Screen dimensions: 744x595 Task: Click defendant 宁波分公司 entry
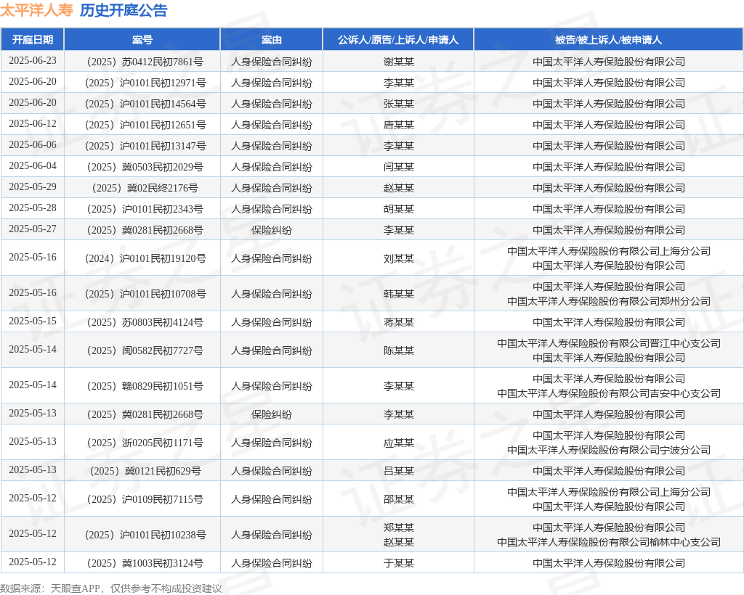(x=608, y=450)
